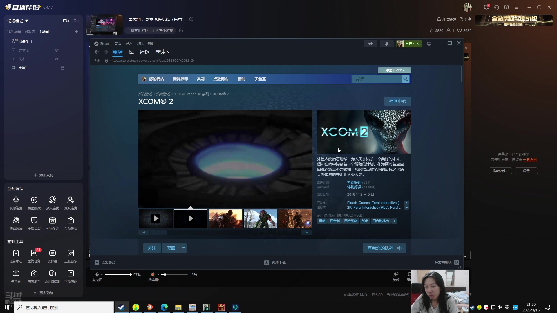Click 隐藏模块 hide module button

[x=500, y=171]
